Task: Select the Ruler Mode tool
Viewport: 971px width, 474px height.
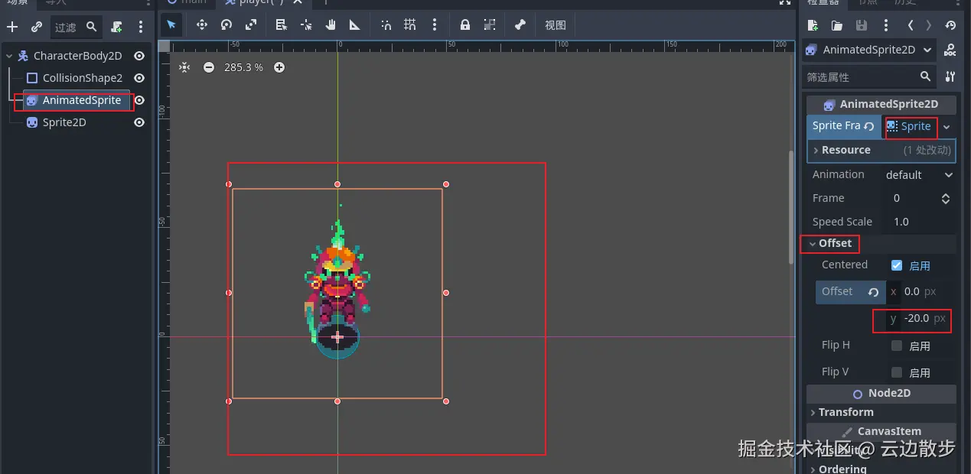Action: point(355,24)
